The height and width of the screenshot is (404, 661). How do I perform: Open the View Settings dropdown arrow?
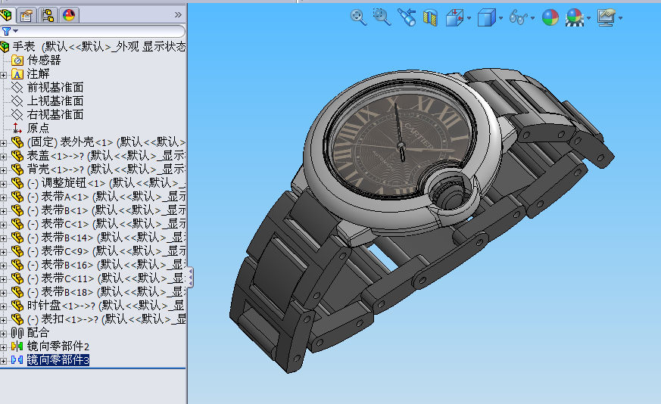621,18
